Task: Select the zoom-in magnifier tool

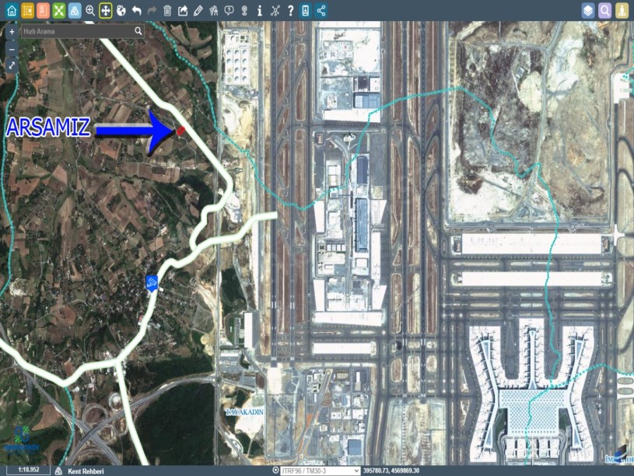Action: (90, 11)
